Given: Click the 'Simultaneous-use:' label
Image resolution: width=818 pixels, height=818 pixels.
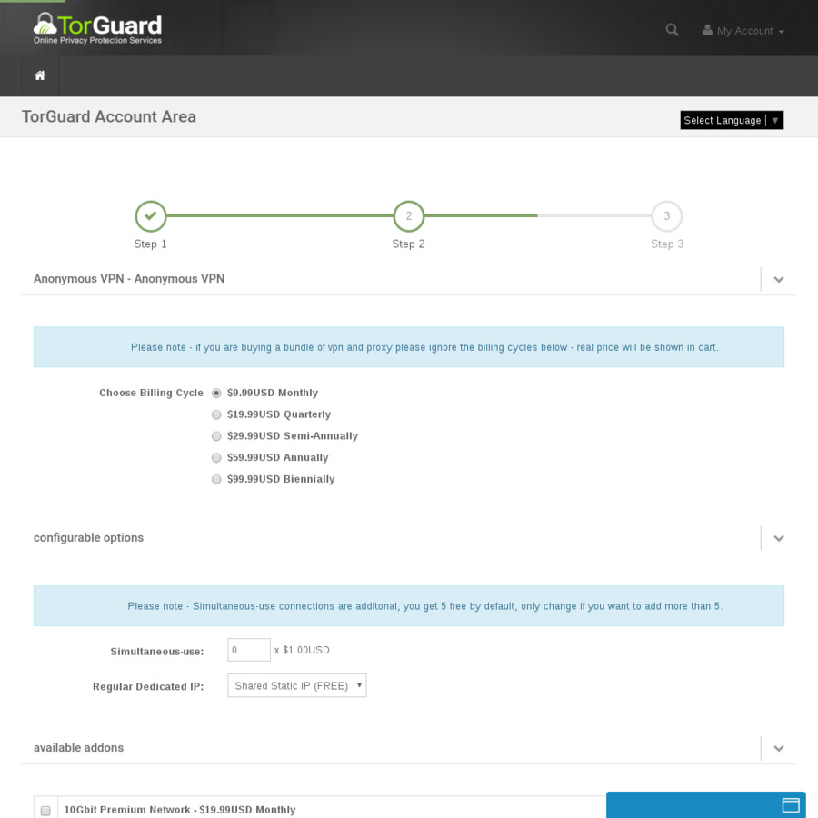Looking at the screenshot, I should [157, 652].
